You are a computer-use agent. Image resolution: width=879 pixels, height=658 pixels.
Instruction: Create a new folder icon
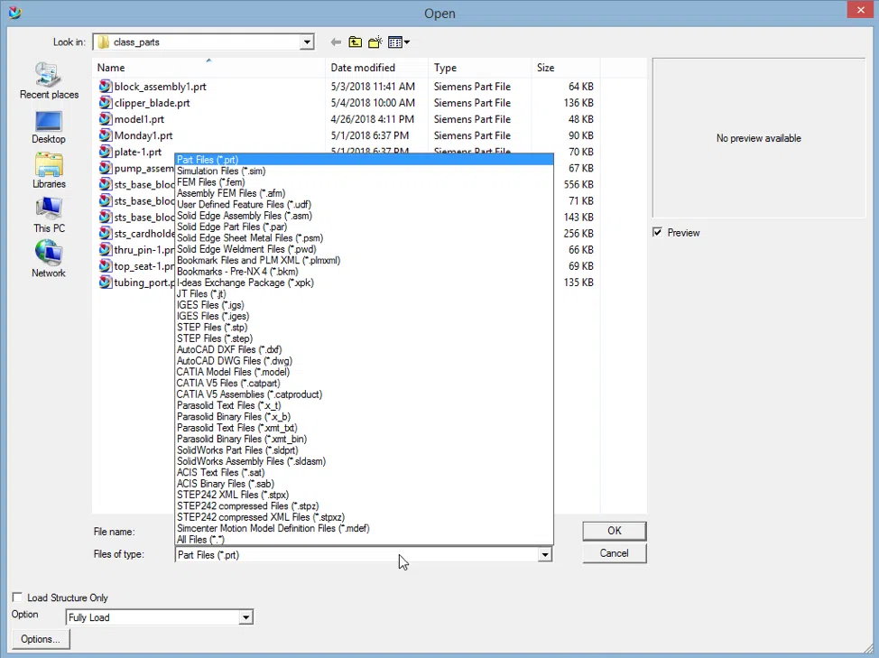(375, 42)
